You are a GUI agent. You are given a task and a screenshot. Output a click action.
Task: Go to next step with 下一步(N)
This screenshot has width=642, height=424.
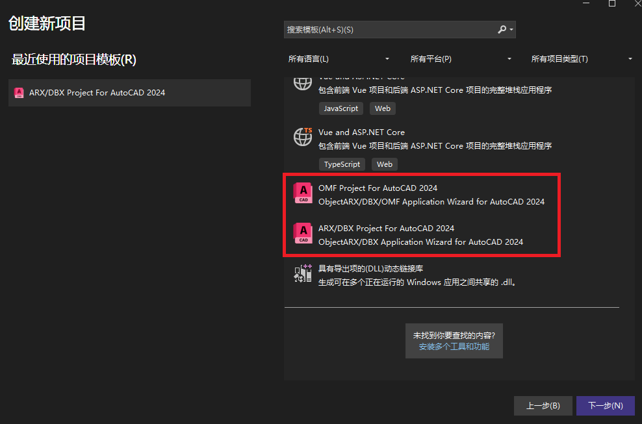pos(606,406)
